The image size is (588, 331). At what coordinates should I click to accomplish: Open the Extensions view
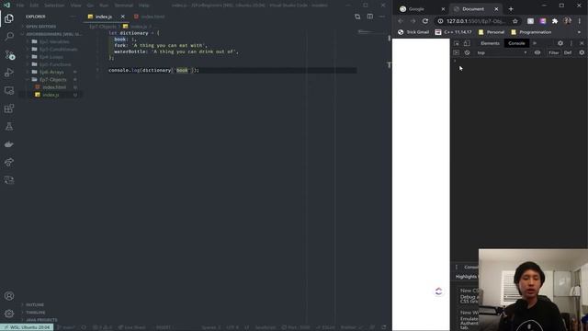tap(9, 108)
